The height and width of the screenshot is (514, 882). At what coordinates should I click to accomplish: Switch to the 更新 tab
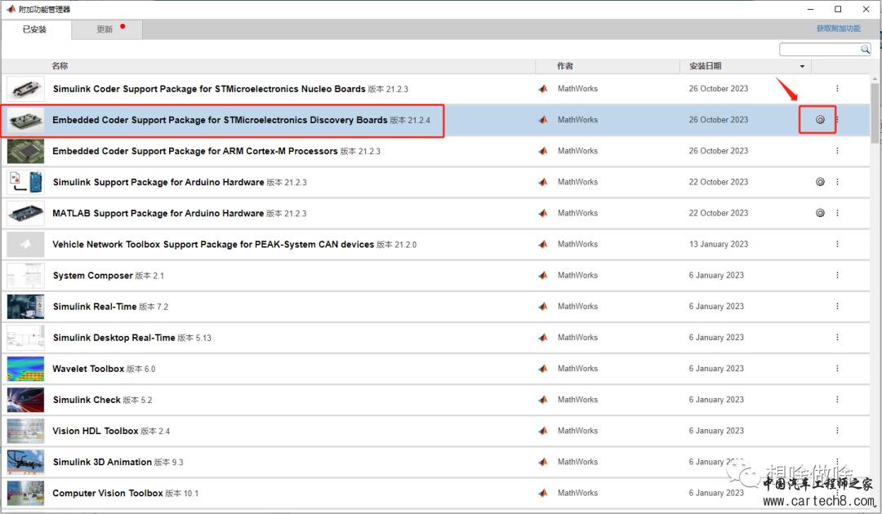[x=107, y=29]
